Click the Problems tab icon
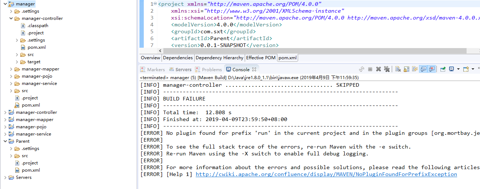The width and height of the screenshot is (480, 189). tap(198, 69)
